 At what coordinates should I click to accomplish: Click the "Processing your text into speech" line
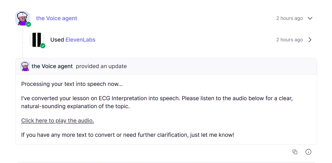click(72, 84)
